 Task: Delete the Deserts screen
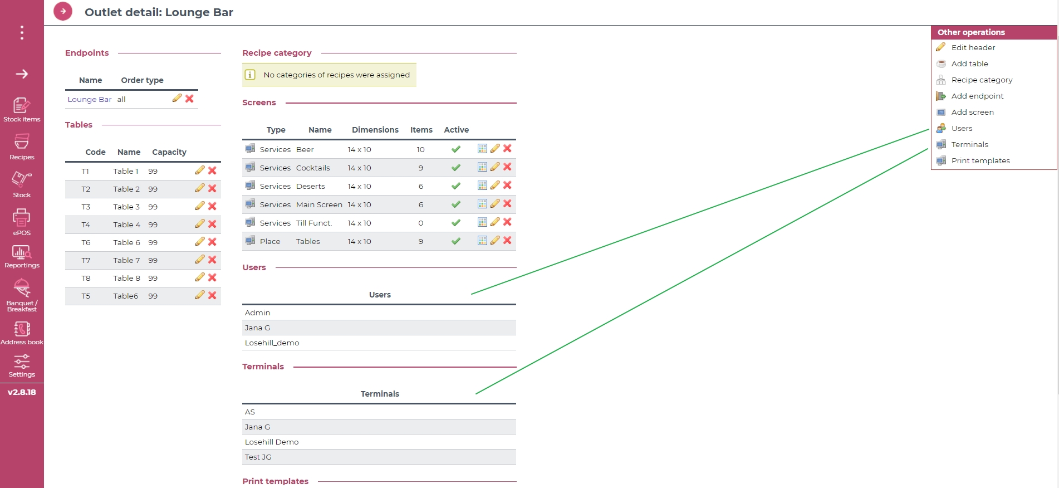[x=507, y=185]
